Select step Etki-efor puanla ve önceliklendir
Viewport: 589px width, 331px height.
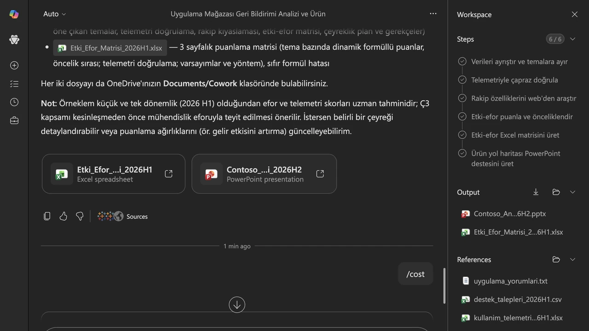[522, 117]
